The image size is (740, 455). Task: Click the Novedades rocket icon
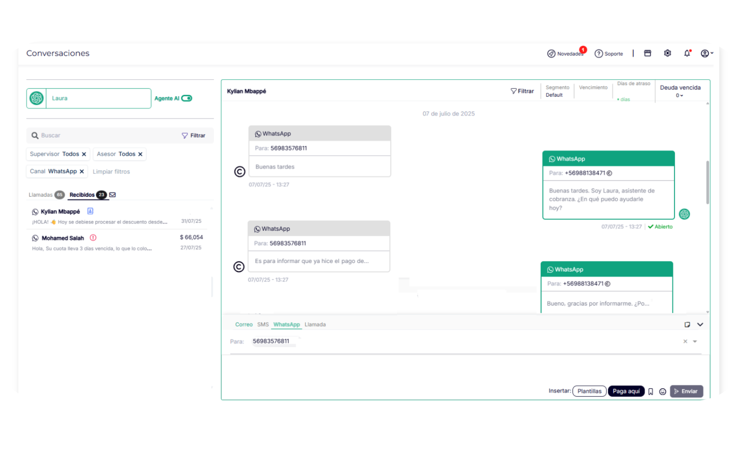tap(551, 53)
